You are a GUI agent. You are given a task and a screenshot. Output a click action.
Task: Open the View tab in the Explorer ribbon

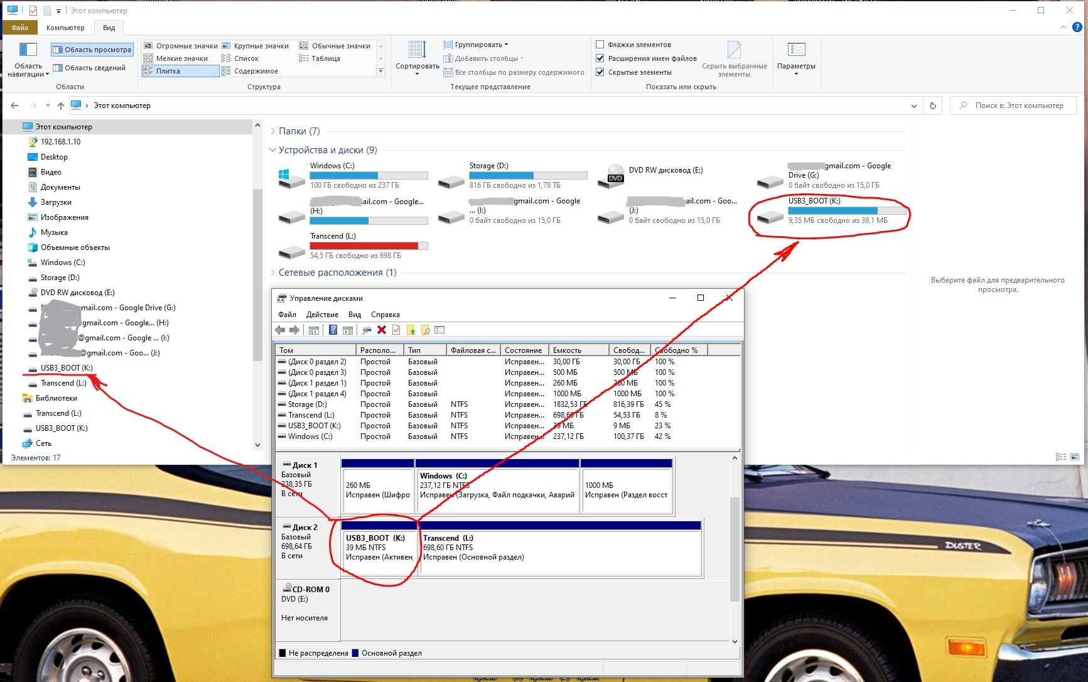(x=109, y=28)
